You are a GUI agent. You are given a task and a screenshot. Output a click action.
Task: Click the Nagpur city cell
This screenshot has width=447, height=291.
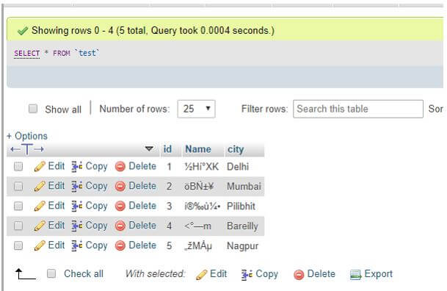[243, 246]
